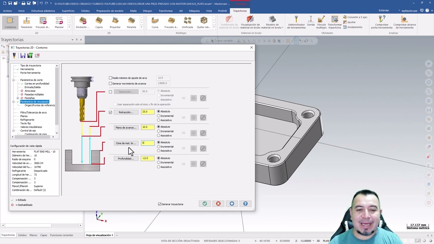The image size is (434, 244).
Task: Open the Archivo menu
Action: (7, 11)
